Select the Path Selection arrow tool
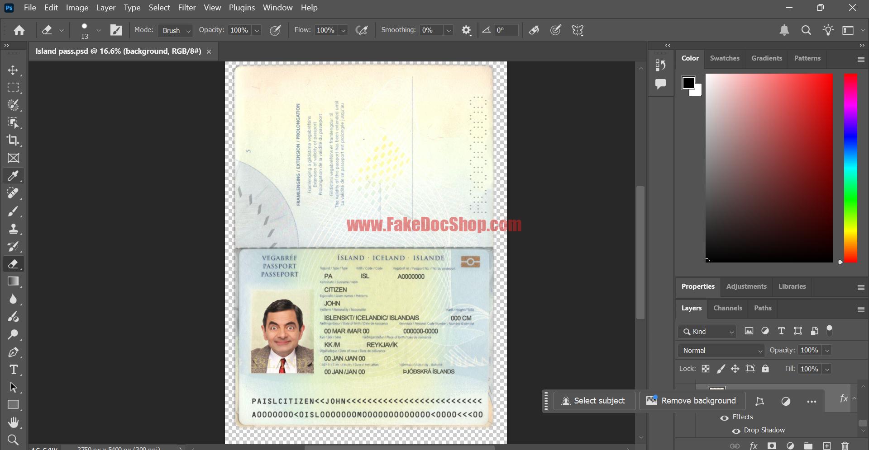Image resolution: width=869 pixels, height=450 pixels. (x=13, y=387)
